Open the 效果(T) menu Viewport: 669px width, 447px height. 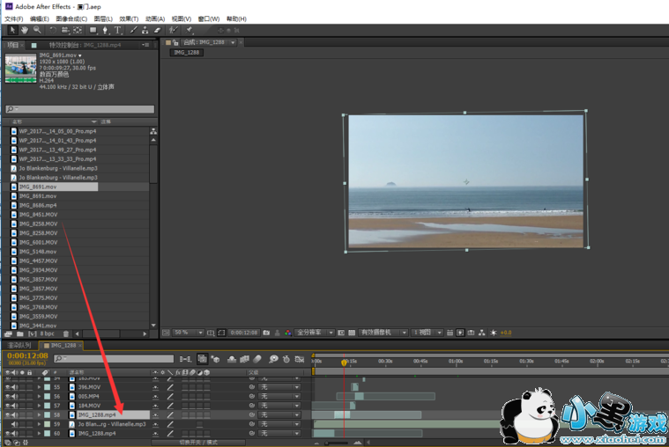129,18
